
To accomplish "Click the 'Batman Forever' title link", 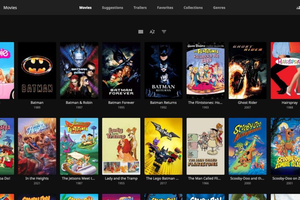I will (121, 102).
